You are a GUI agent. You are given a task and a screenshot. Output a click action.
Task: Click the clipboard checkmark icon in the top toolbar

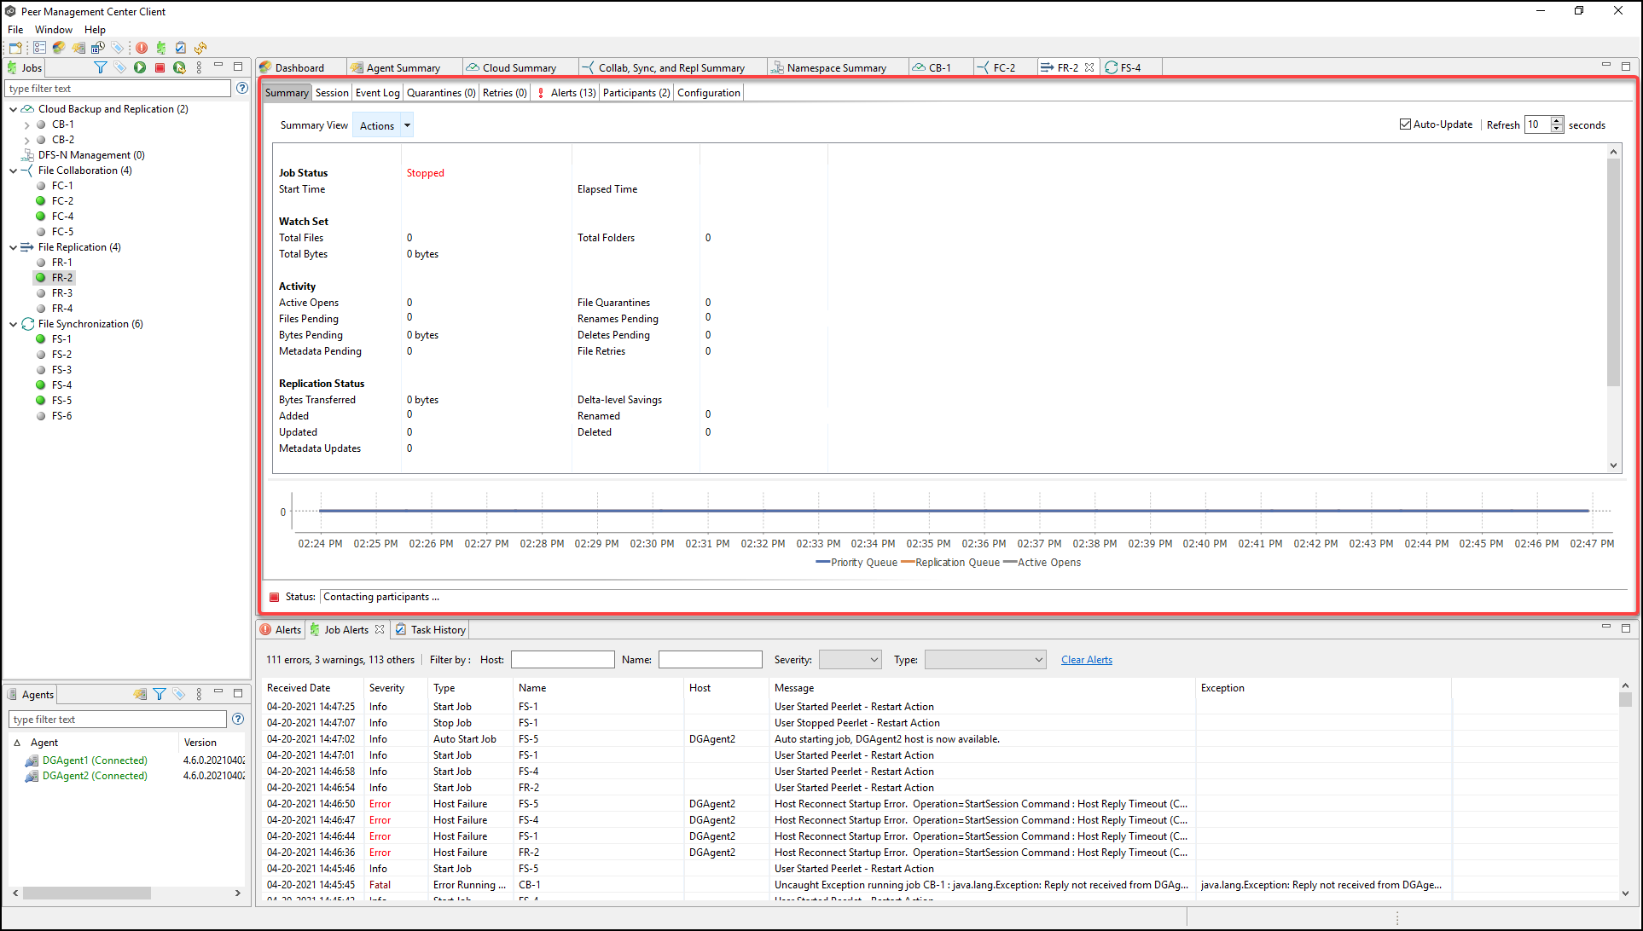[180, 48]
